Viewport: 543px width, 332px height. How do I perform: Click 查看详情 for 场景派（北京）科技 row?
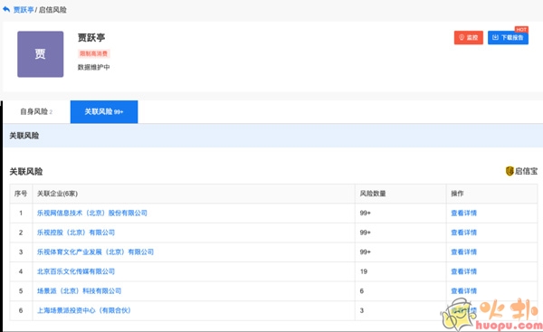coord(463,290)
